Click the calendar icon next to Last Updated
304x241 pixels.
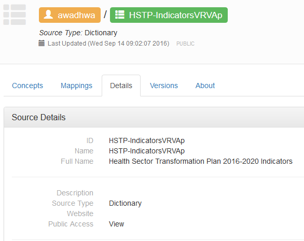click(42, 43)
